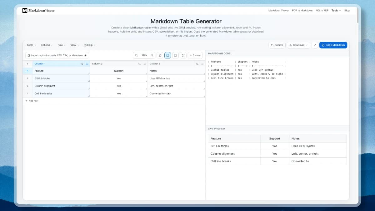Viewport: 375px width, 211px height.
Task: Open the Help menu
Action: (90, 45)
